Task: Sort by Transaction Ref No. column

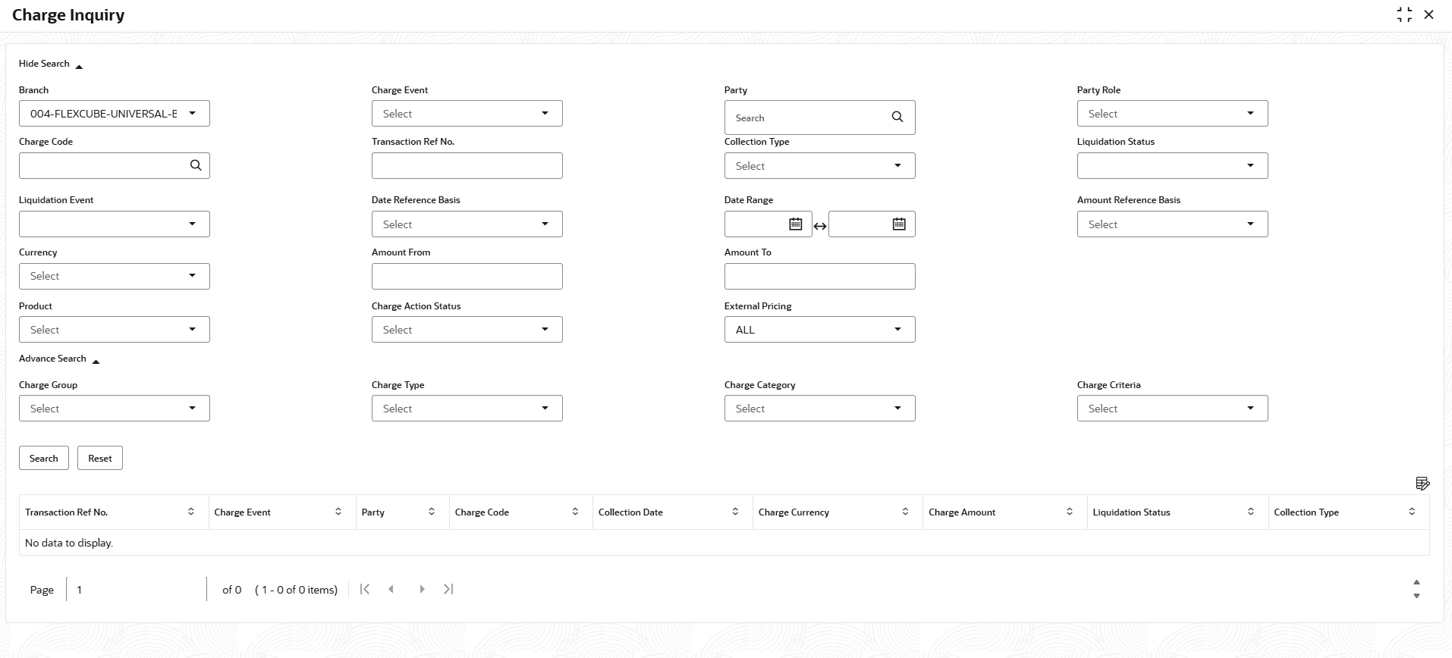Action: point(191,512)
